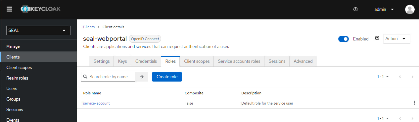
Task: Click the user avatar icon
Action: pyautogui.click(x=410, y=10)
